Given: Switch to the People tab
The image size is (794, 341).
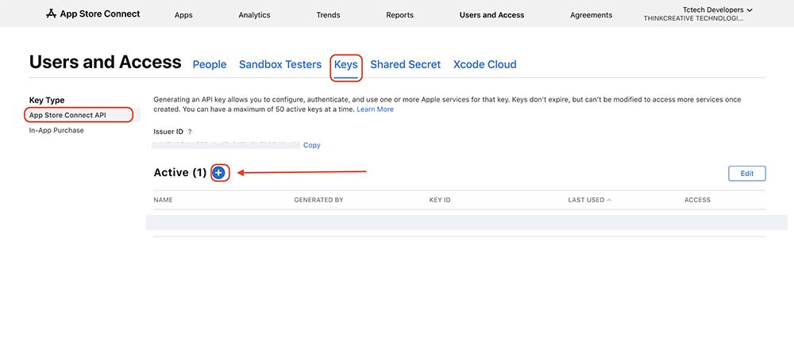Looking at the screenshot, I should coord(210,65).
